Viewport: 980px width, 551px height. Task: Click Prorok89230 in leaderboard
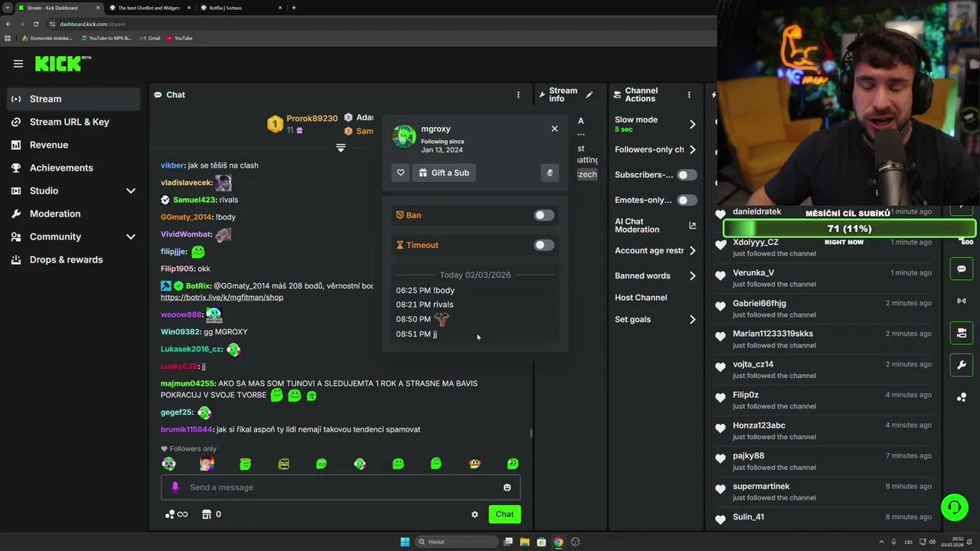[312, 119]
